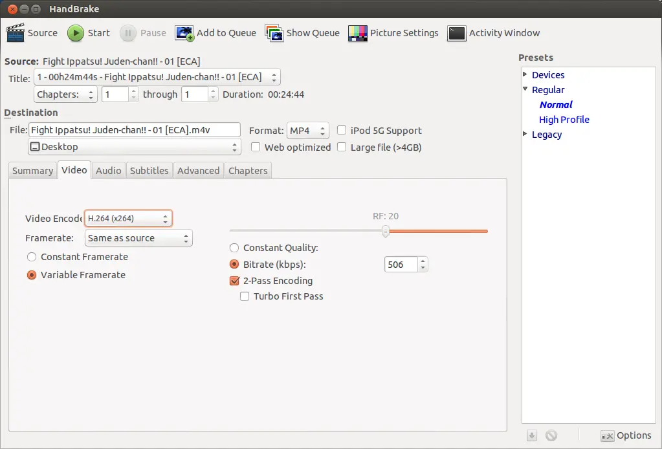Open the Framerate Same as source dropdown
Image resolution: width=662 pixels, height=449 pixels.
[138, 238]
